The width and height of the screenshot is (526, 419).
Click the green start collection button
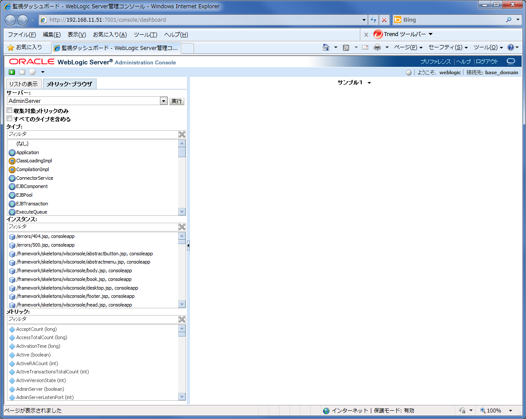pos(12,72)
